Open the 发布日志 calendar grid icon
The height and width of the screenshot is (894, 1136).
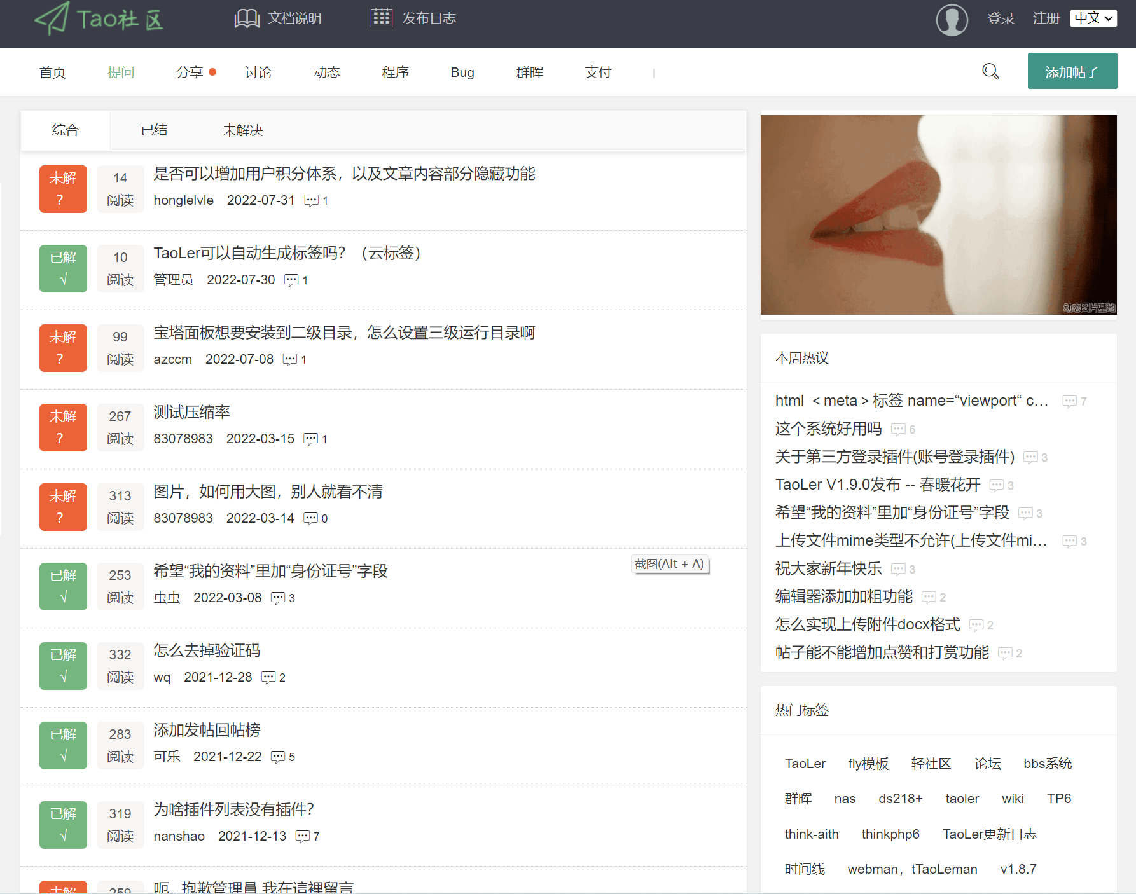click(382, 18)
